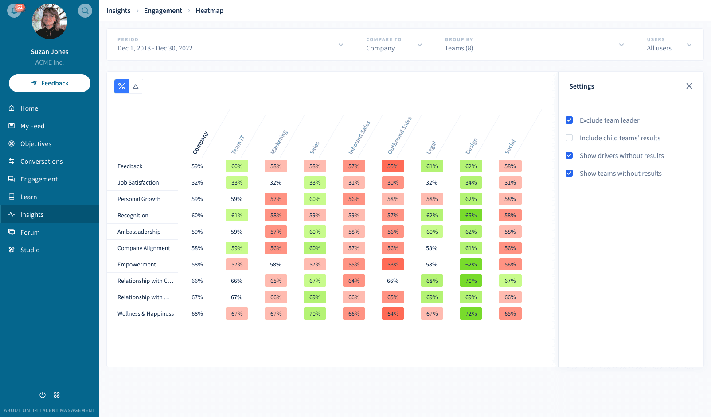Click the notifications bell showing 52 alerts
Image resolution: width=711 pixels, height=417 pixels.
(14, 10)
